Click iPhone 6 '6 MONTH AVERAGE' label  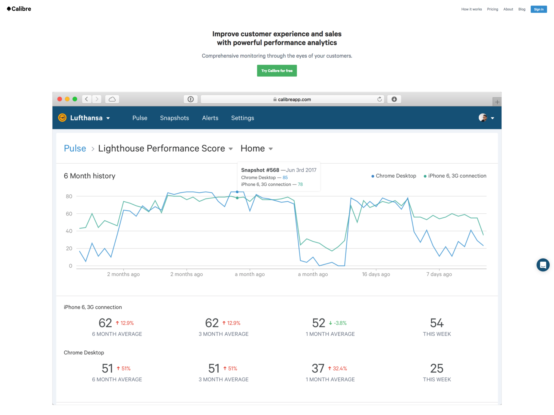(117, 334)
